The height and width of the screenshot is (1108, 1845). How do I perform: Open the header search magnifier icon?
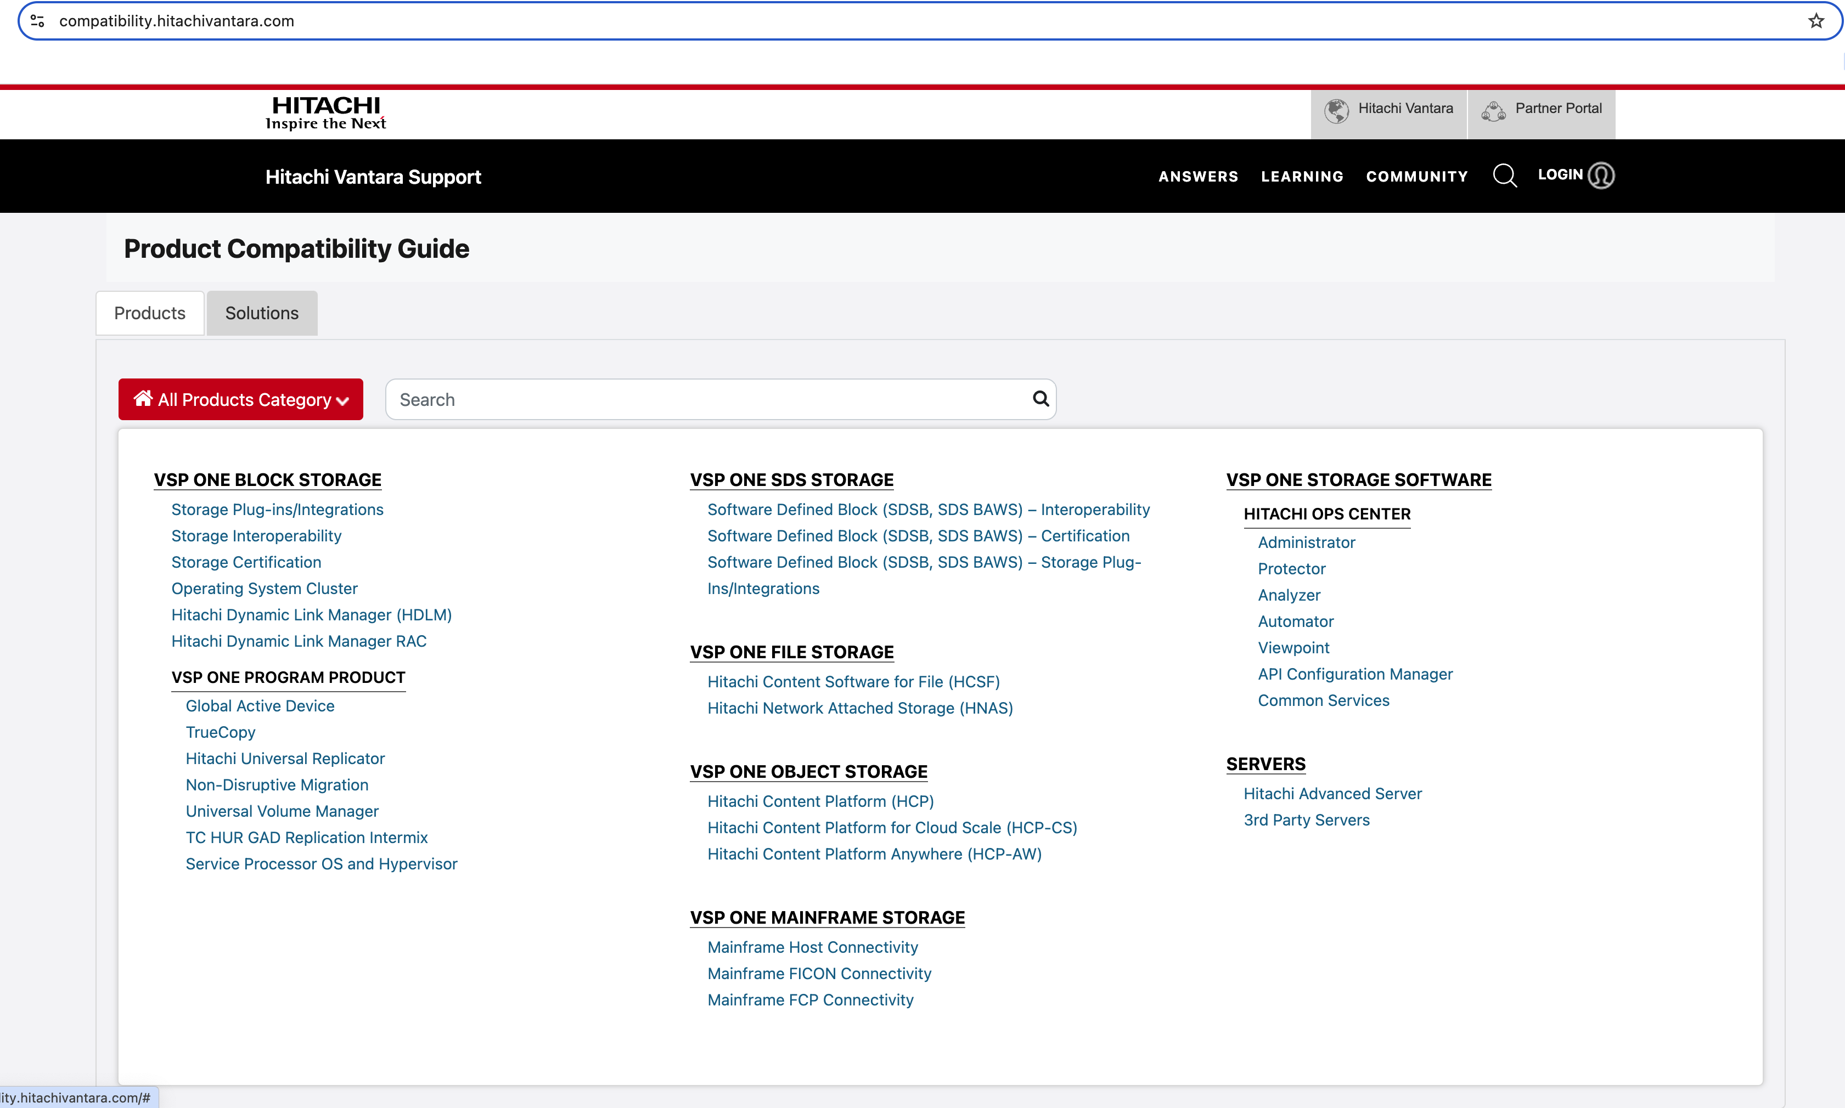1504,176
